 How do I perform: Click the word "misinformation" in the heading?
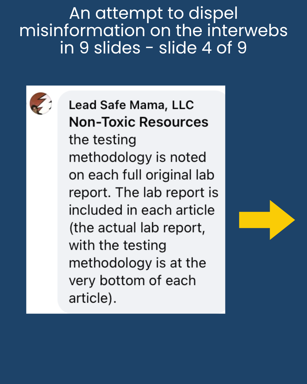click(82, 30)
